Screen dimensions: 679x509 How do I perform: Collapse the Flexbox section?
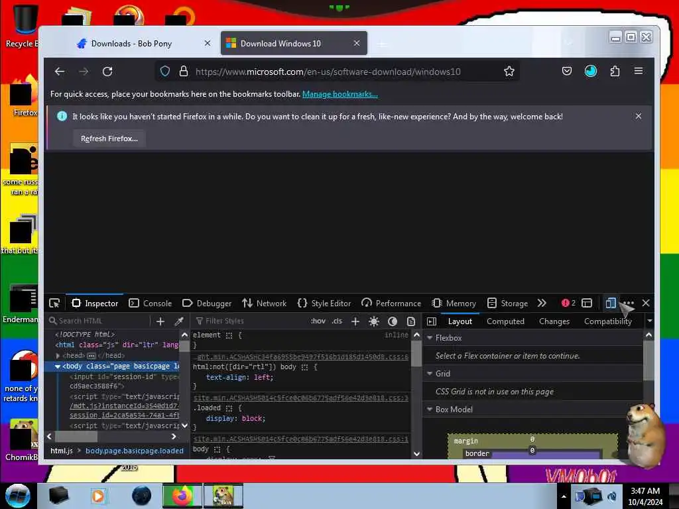[430, 337]
